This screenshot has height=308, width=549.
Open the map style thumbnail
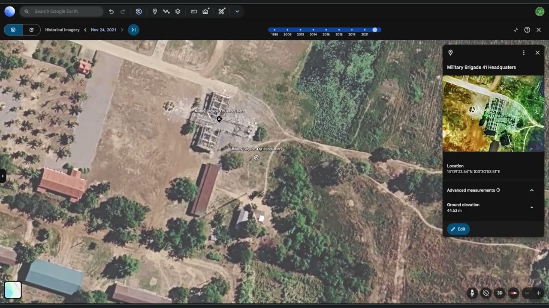click(x=13, y=290)
